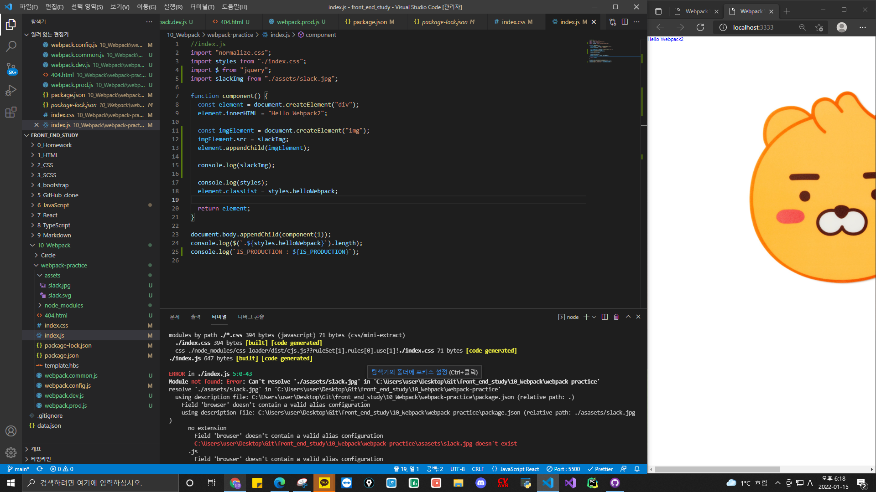Close the terminal panel
876x492 pixels.
tap(638, 317)
